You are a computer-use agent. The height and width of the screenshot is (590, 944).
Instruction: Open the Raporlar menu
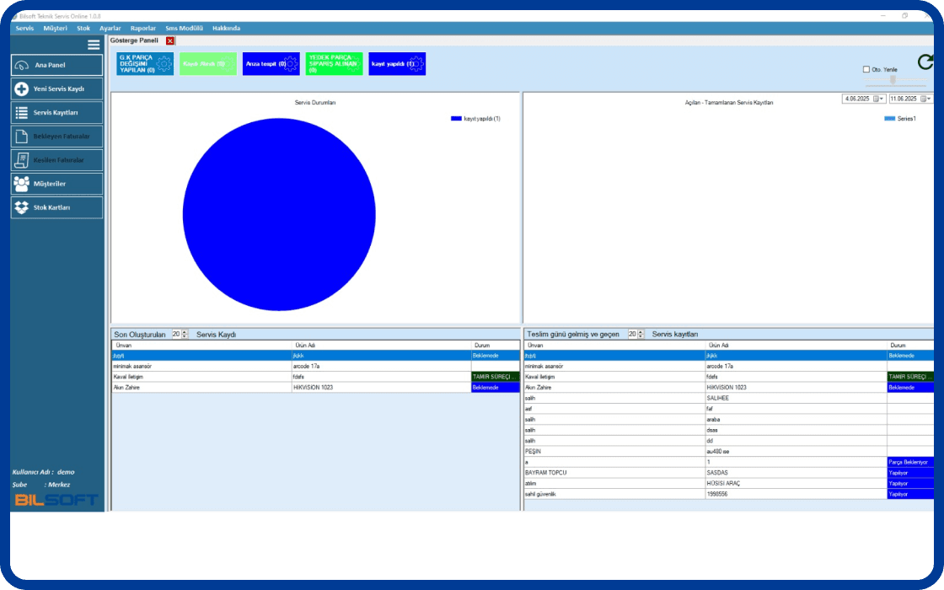pos(142,29)
